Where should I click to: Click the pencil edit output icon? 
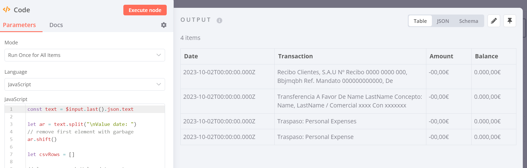[x=494, y=21]
